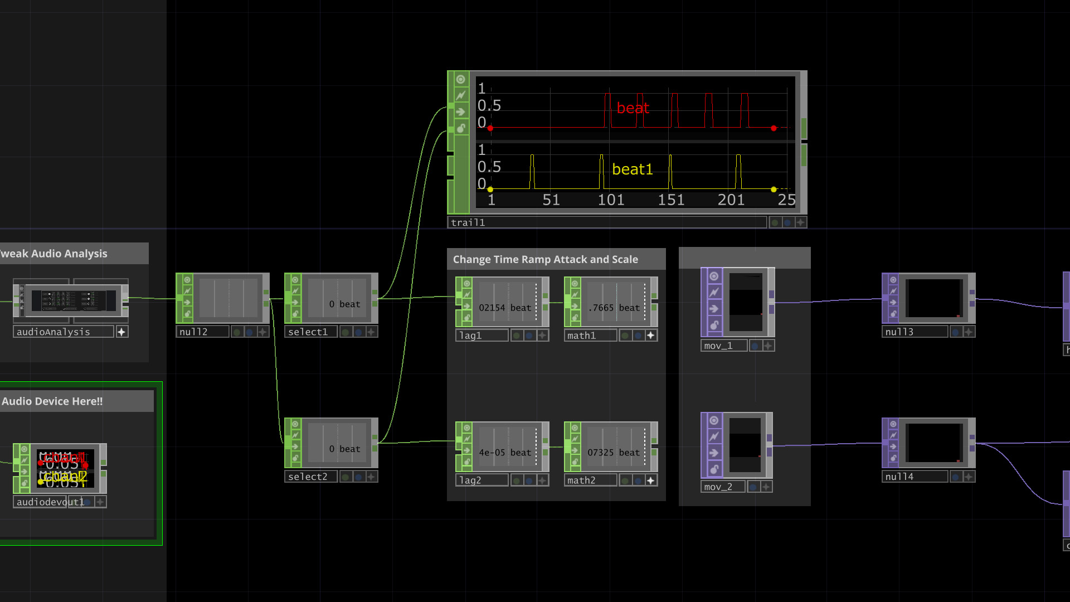Click the bypass arrow on mov_1
Viewport: 1070px width, 602px height.
click(714, 308)
